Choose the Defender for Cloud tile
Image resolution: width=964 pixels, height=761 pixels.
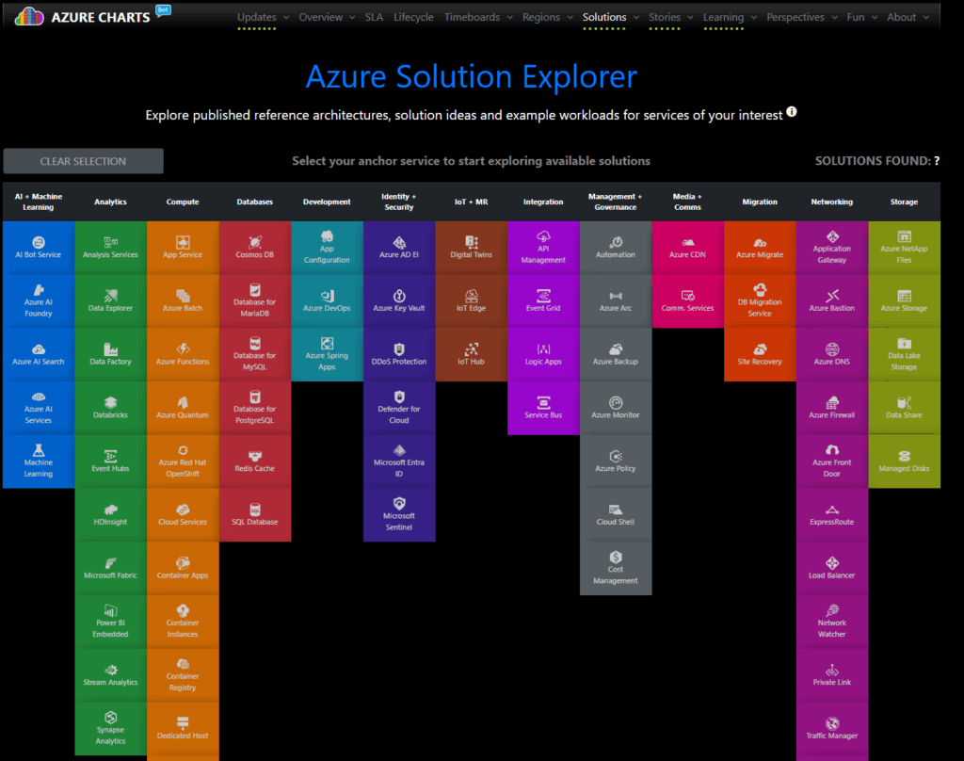tap(399, 408)
